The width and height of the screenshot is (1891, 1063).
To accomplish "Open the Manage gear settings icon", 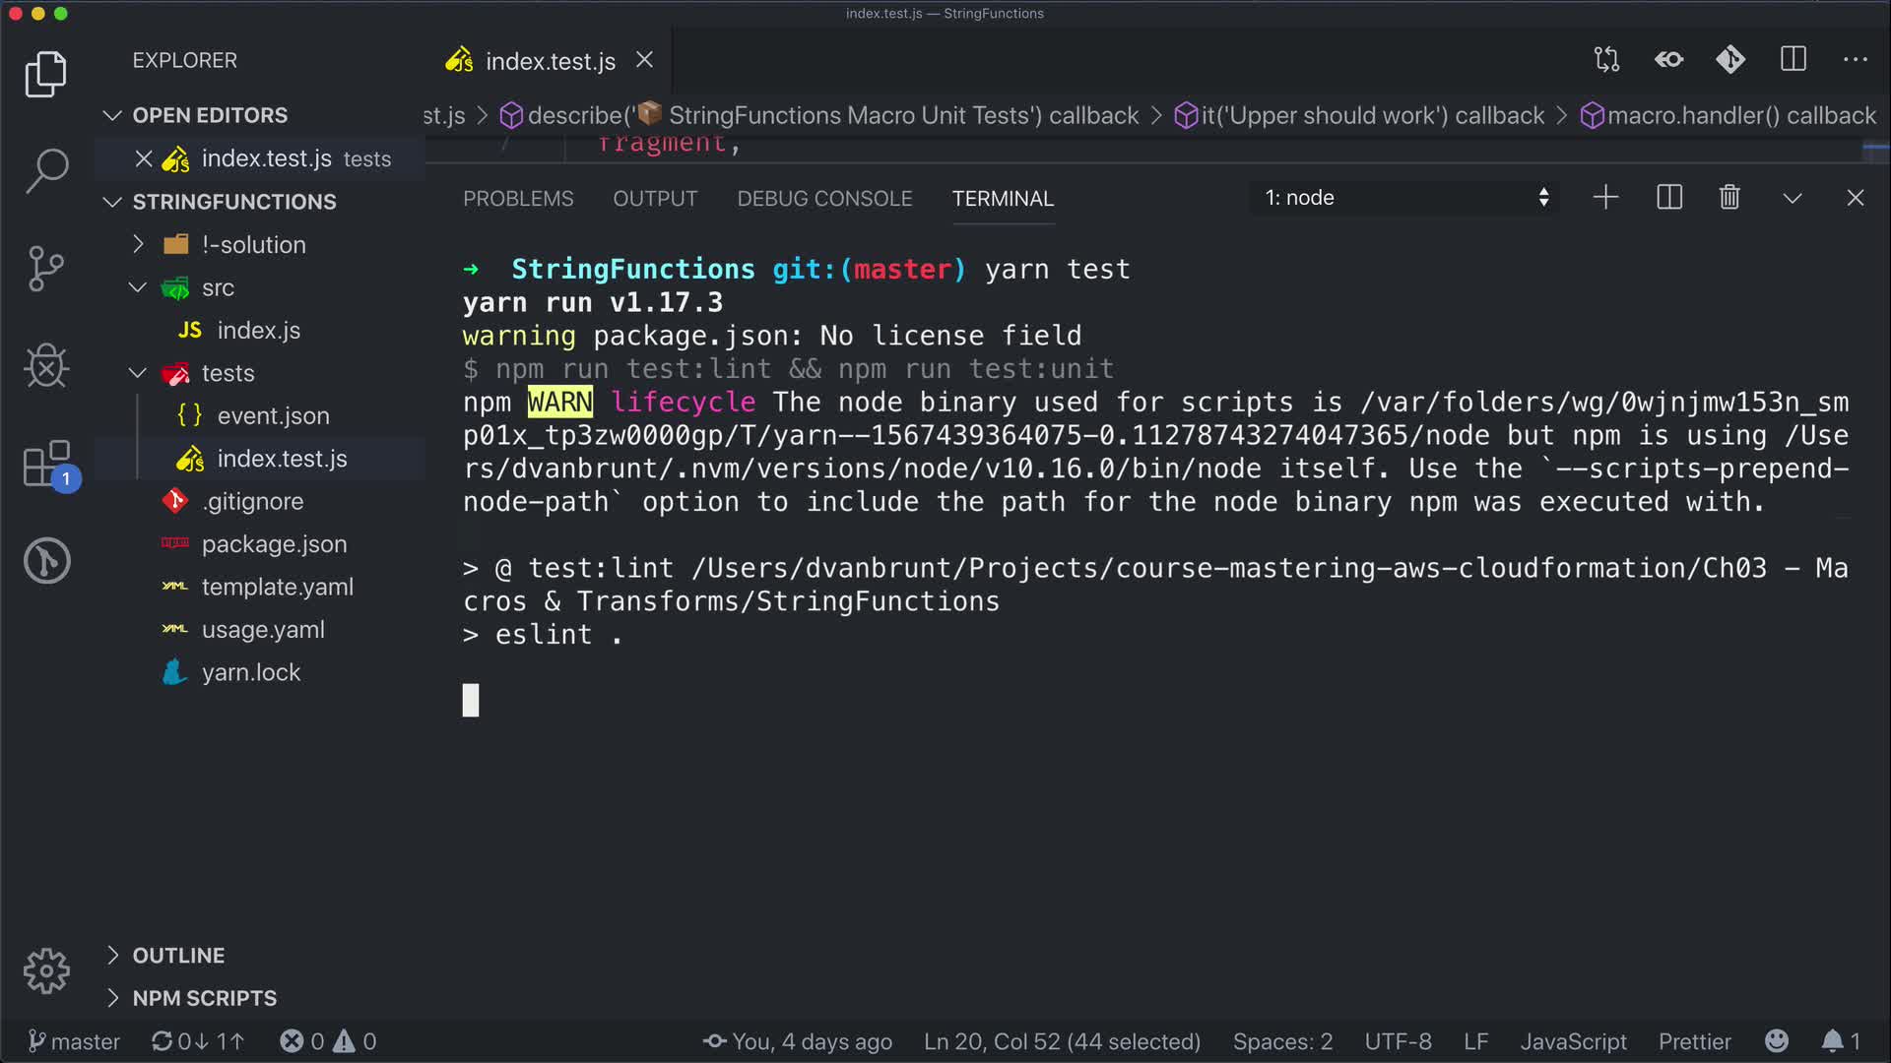I will tap(46, 971).
